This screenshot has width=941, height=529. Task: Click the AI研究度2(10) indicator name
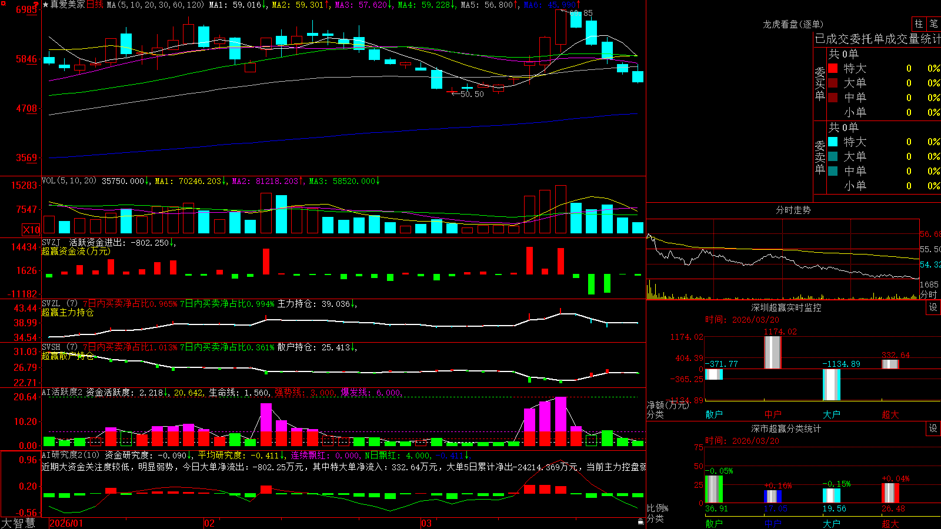tap(71, 455)
